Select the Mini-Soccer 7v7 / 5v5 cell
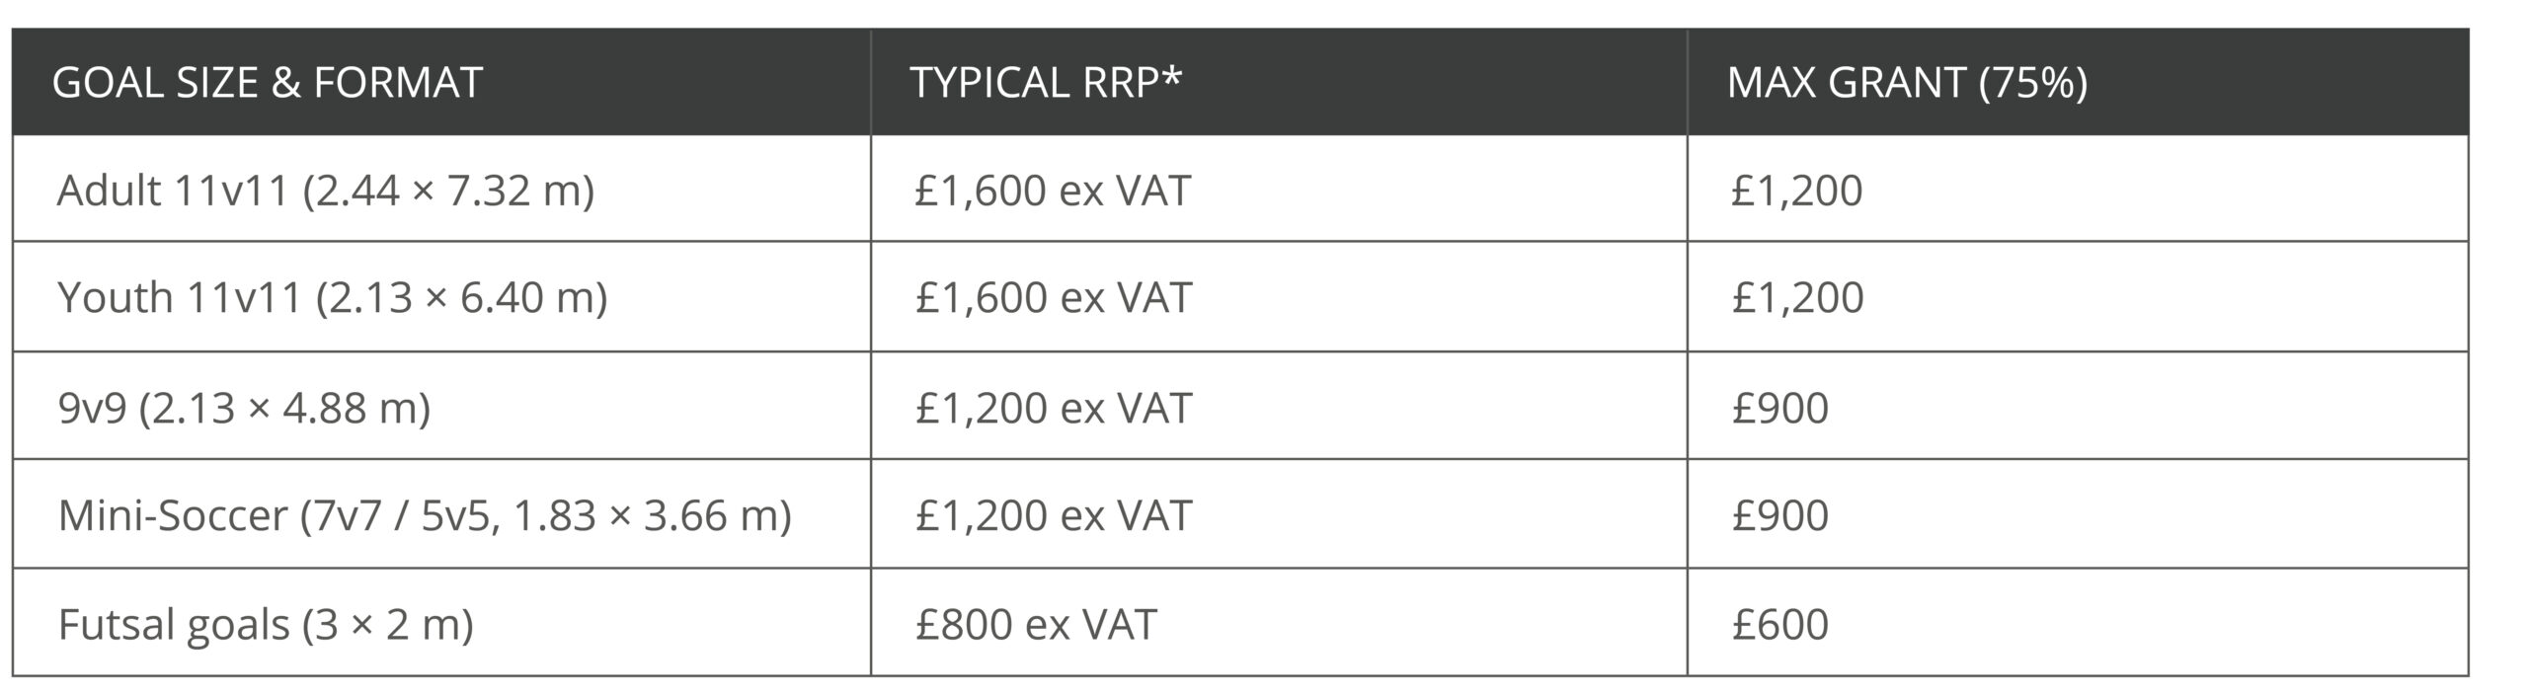The width and height of the screenshot is (2528, 695). click(x=425, y=515)
